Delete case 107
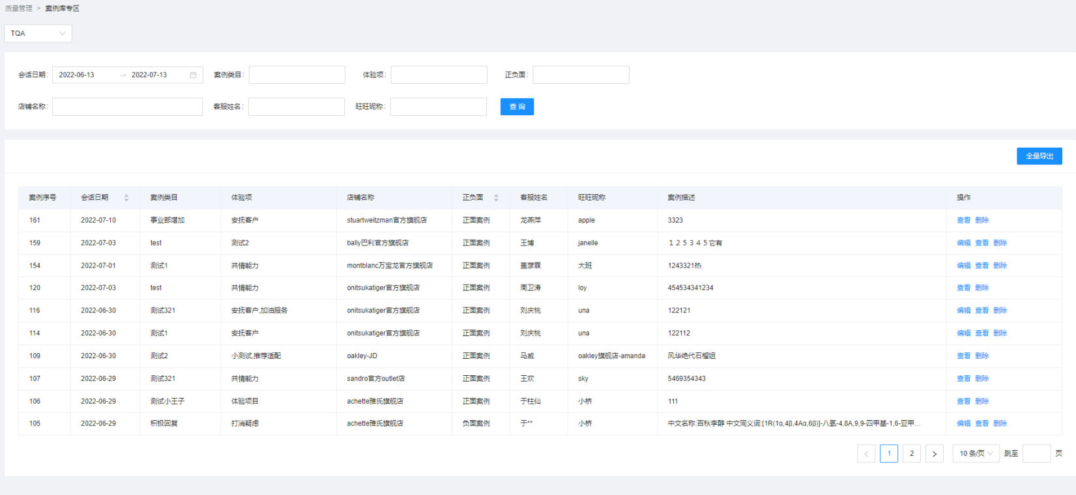Screen dimensions: 1076x495 [x=981, y=378]
